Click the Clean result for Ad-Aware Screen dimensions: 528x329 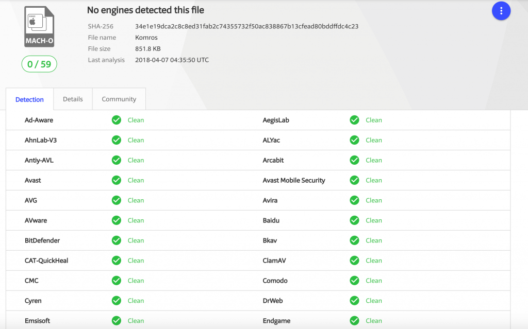pyautogui.click(x=136, y=120)
